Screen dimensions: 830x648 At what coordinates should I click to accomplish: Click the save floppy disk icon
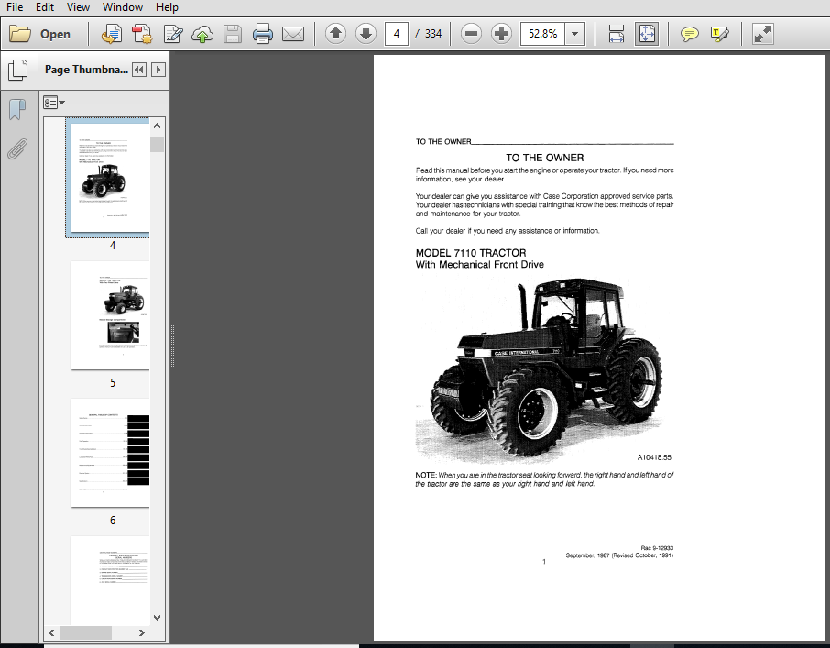coord(233,34)
